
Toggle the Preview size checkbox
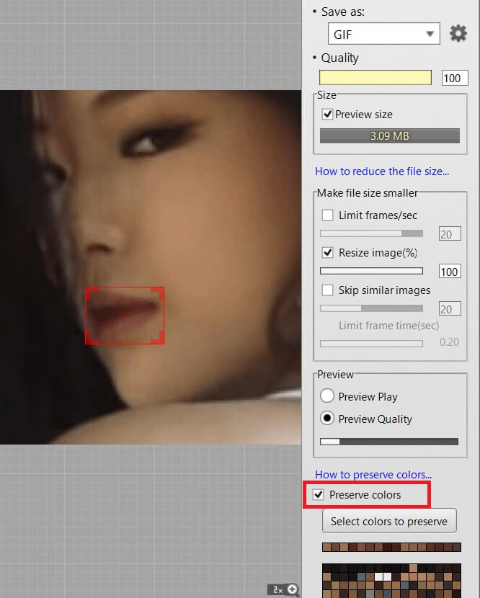[x=327, y=115]
